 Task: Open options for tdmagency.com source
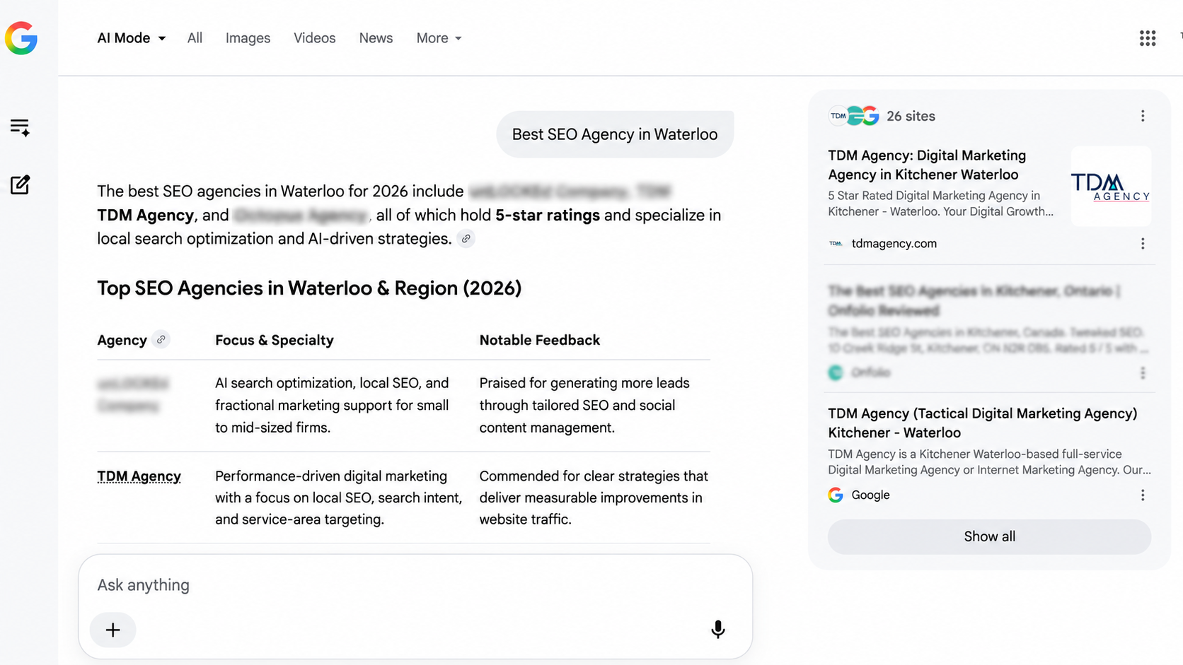pos(1143,244)
